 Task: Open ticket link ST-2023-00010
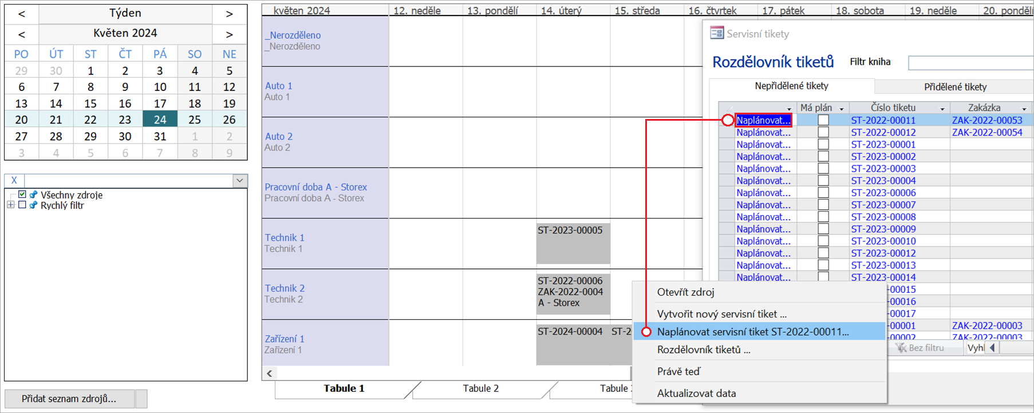pos(883,241)
